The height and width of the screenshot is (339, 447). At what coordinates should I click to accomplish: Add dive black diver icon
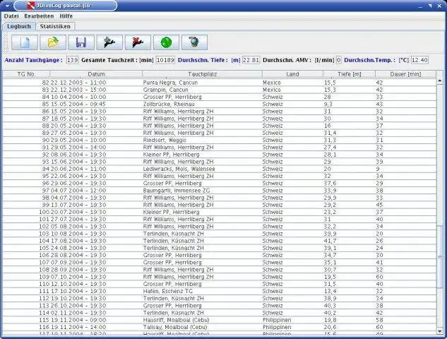tap(109, 42)
